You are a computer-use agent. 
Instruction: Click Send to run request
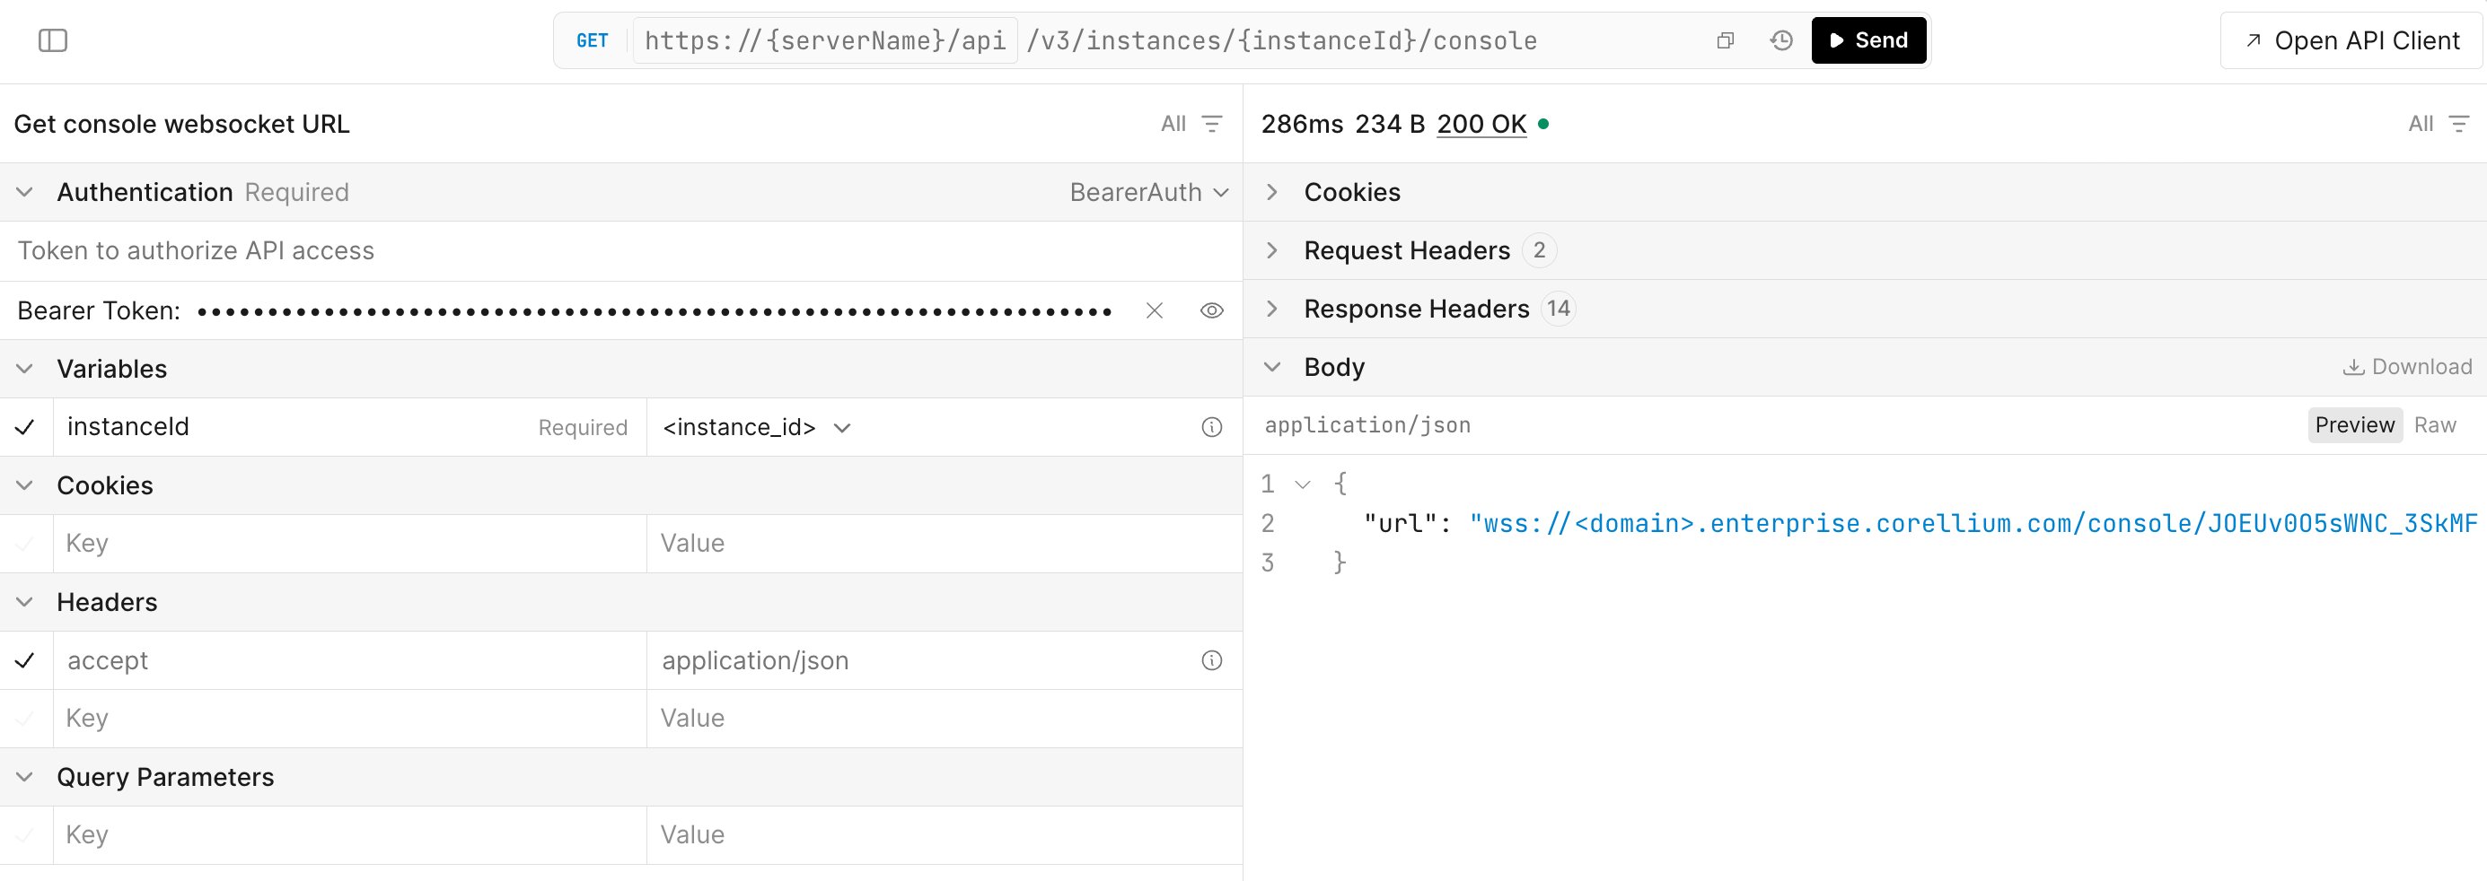1868,40
